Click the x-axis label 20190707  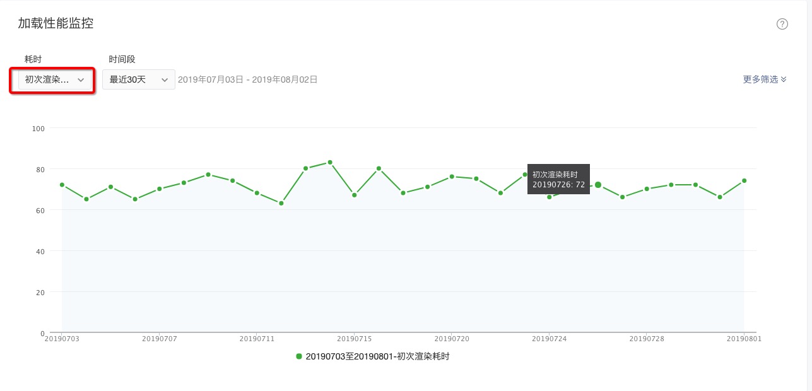[x=160, y=339]
